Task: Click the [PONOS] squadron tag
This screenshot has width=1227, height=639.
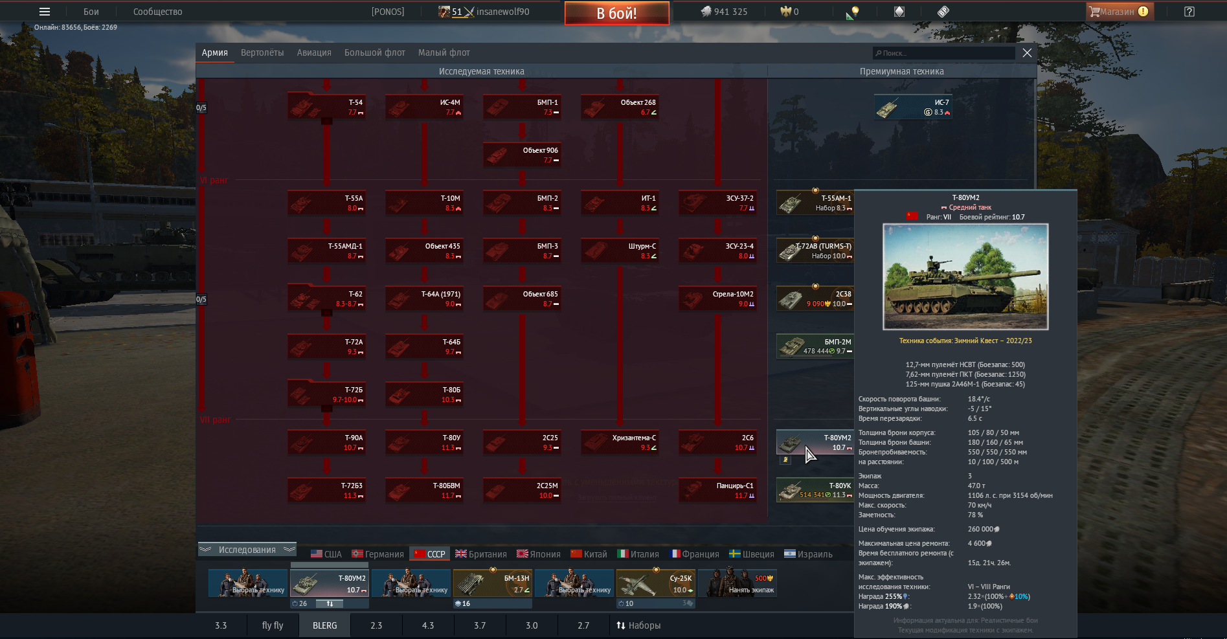Action: click(x=388, y=12)
